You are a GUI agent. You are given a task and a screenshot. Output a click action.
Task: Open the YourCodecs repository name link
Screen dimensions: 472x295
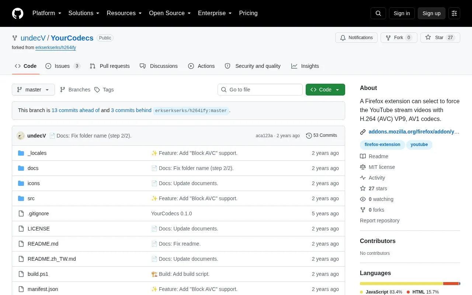(72, 38)
